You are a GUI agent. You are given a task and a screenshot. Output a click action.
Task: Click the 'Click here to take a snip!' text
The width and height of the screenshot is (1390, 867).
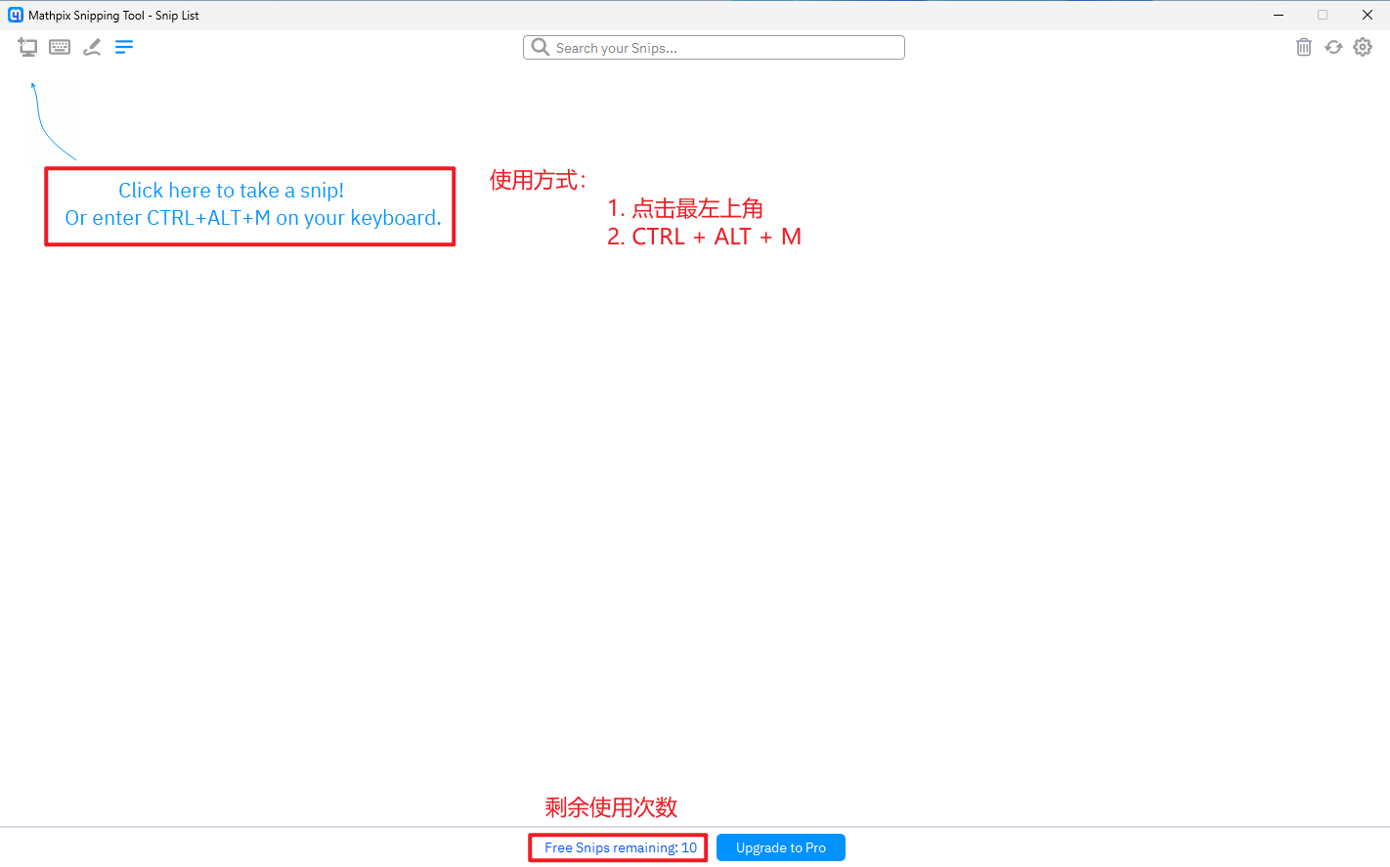pyautogui.click(x=232, y=191)
